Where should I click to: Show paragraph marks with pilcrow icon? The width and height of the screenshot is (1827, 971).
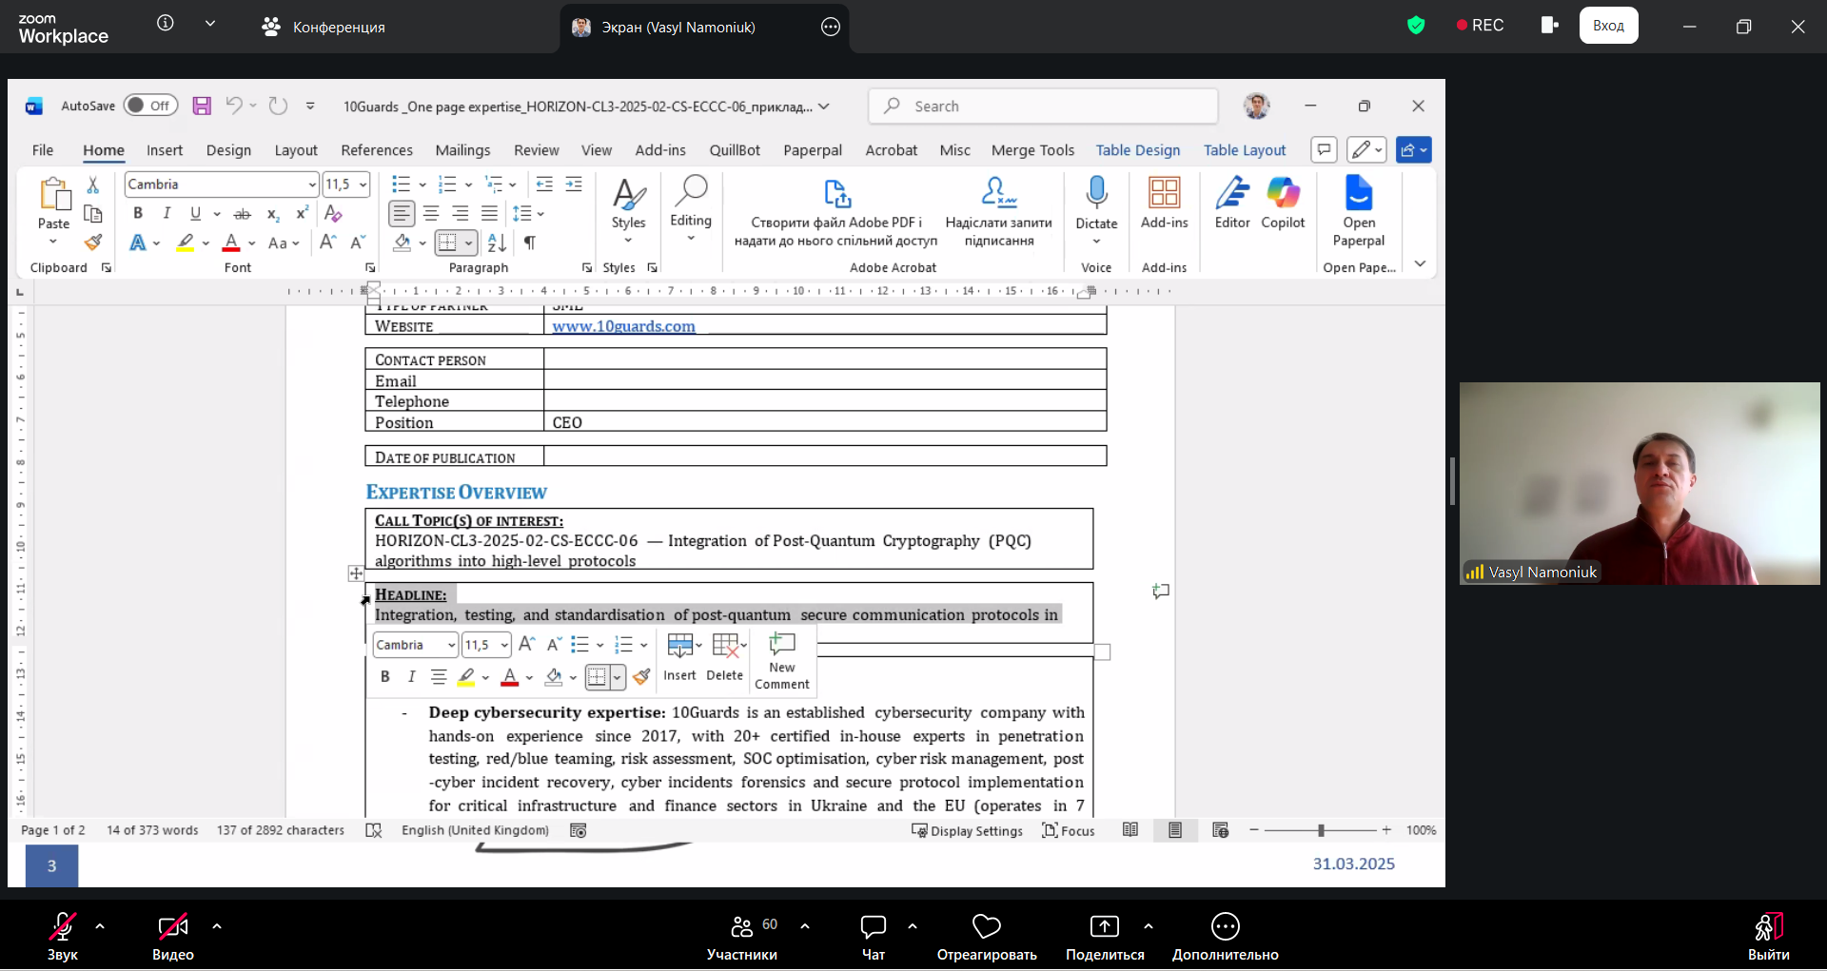tap(530, 243)
